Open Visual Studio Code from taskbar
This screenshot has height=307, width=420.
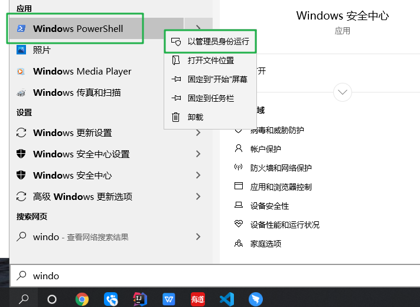coord(227,299)
